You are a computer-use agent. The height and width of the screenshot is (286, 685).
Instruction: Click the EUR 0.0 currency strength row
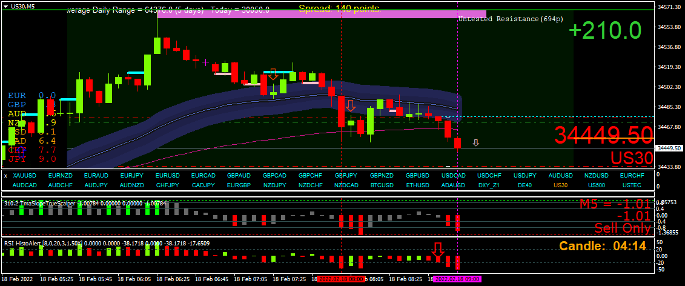tap(32, 95)
